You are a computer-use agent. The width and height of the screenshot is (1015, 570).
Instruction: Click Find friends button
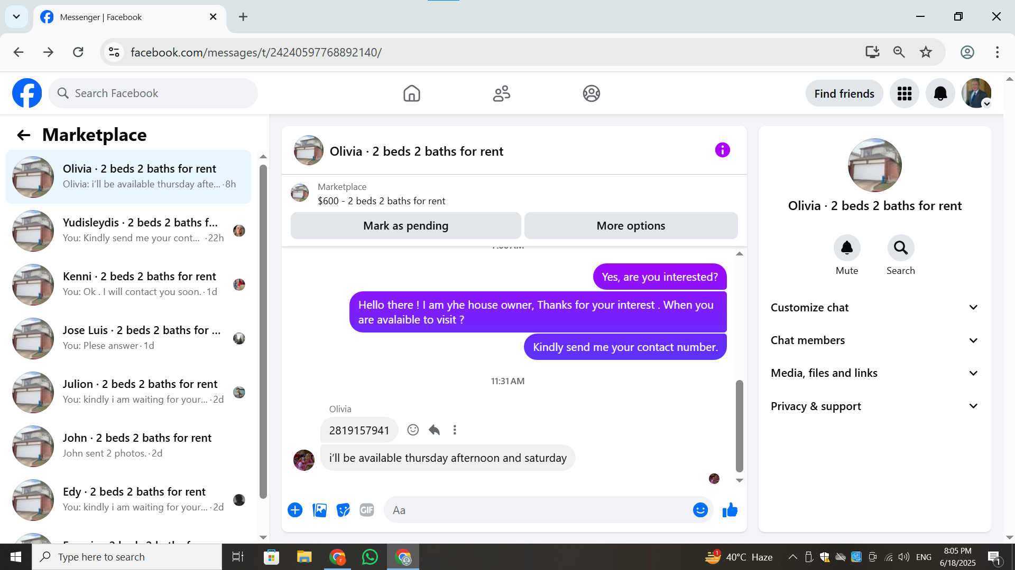[844, 93]
